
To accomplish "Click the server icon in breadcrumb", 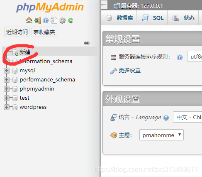I will point(117,6).
